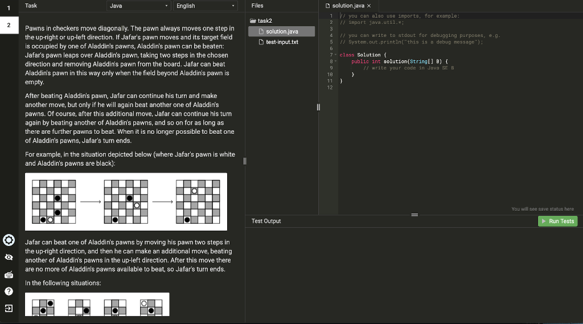
Task: Open keyboard shortcuts icon
Action: point(9,274)
